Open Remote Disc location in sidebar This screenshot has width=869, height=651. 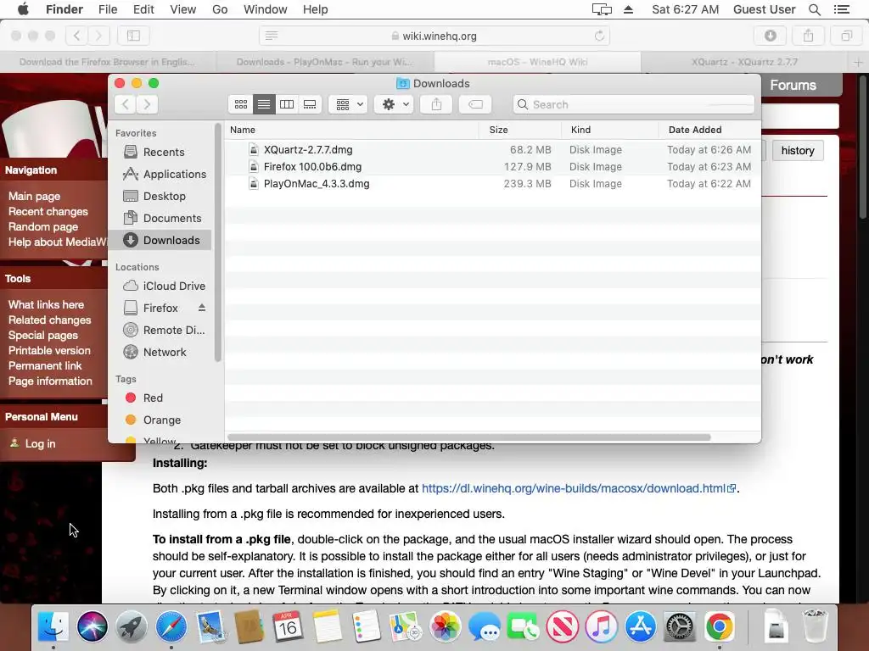coord(159,330)
